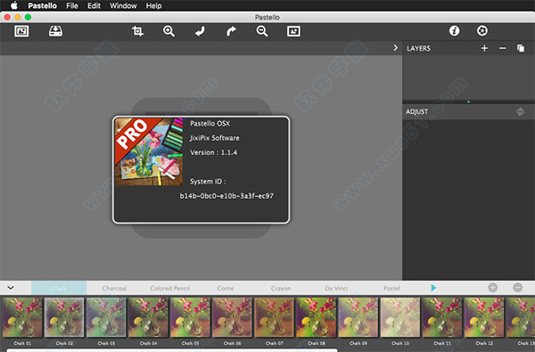Screen dimensions: 535x352
Task: Click the Layers/Adjust panel divider handle
Action: 468,102
